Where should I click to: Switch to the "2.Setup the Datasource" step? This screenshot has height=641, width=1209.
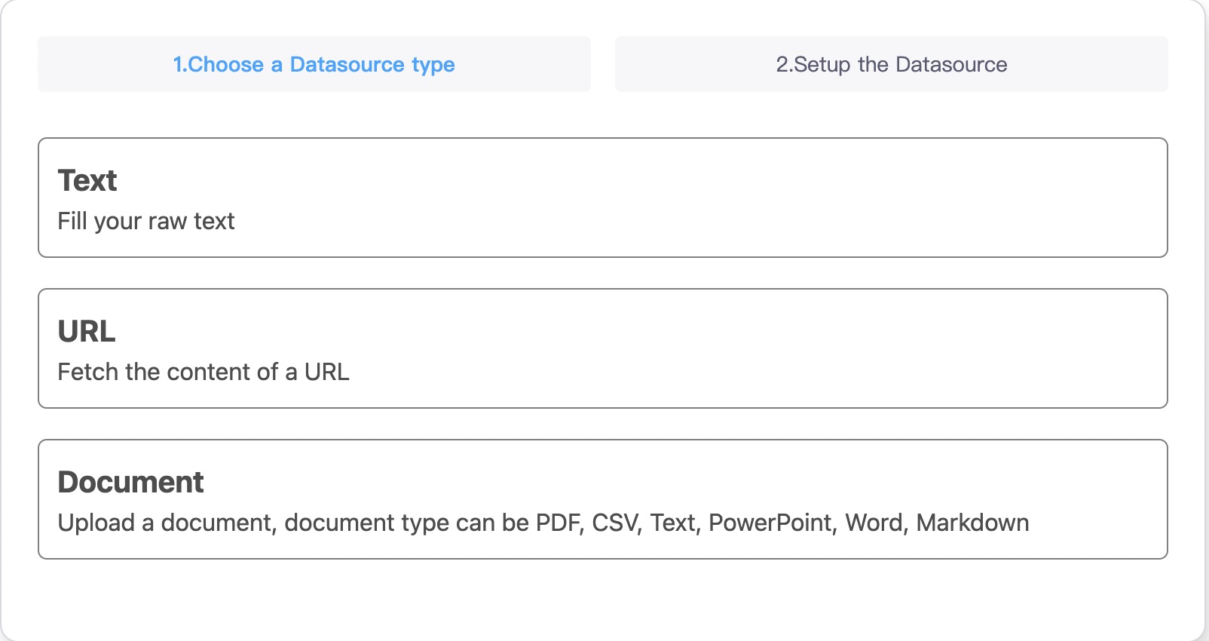click(891, 64)
